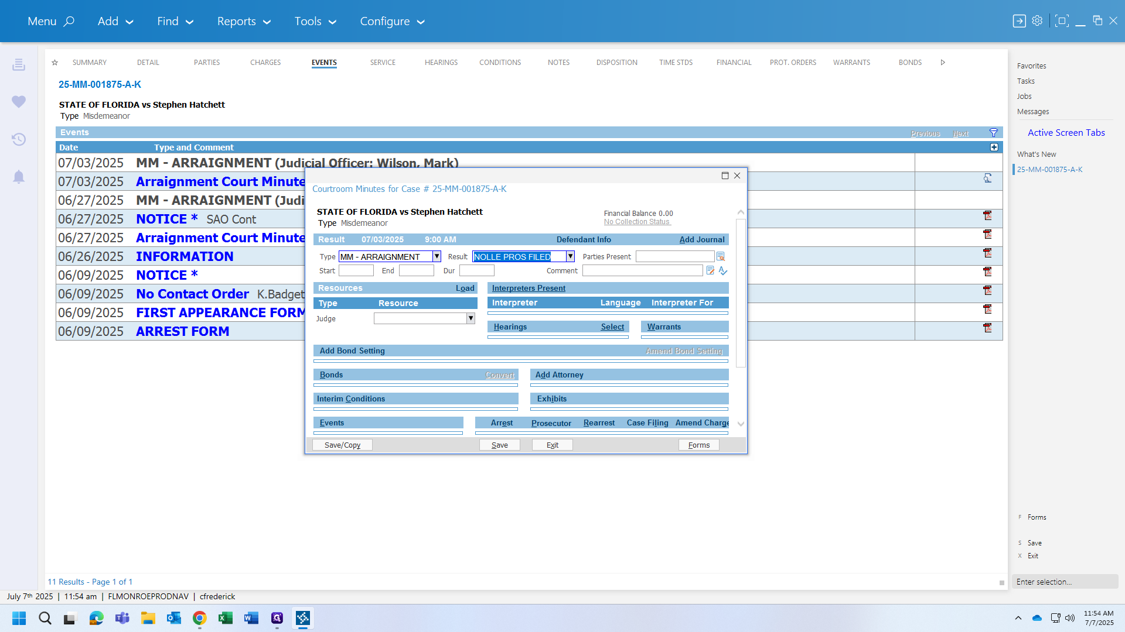Click the No Collection Status link
Screen dimensions: 1125x632
coord(637,222)
